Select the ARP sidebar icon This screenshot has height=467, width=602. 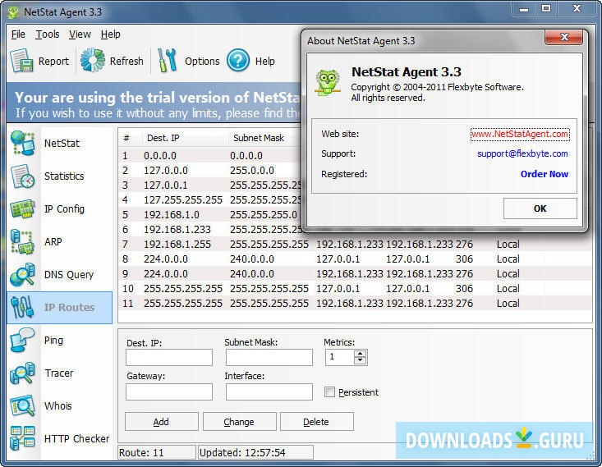23,242
